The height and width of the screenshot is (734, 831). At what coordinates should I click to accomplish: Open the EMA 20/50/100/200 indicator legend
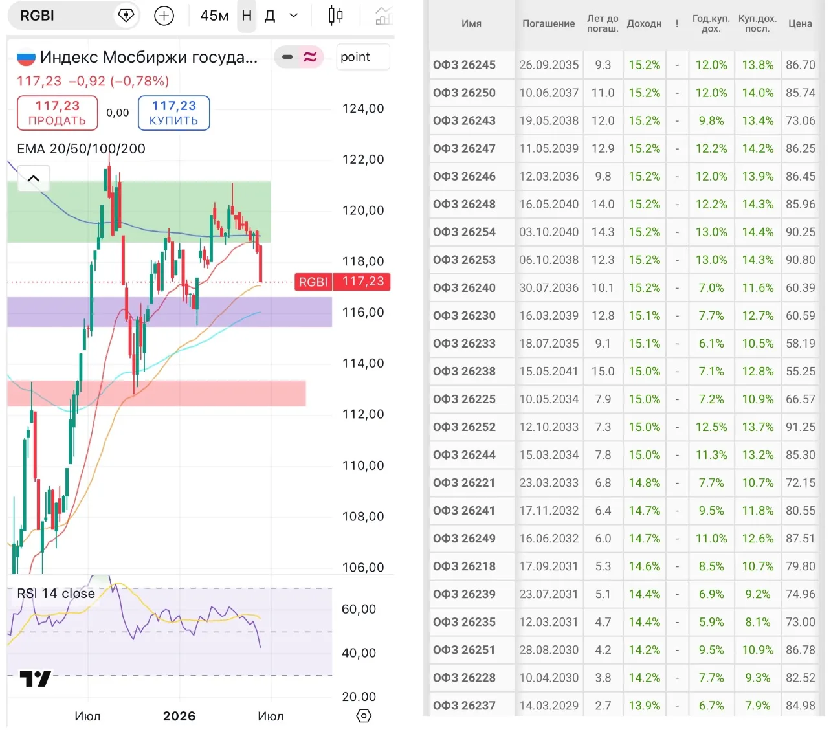pos(81,149)
